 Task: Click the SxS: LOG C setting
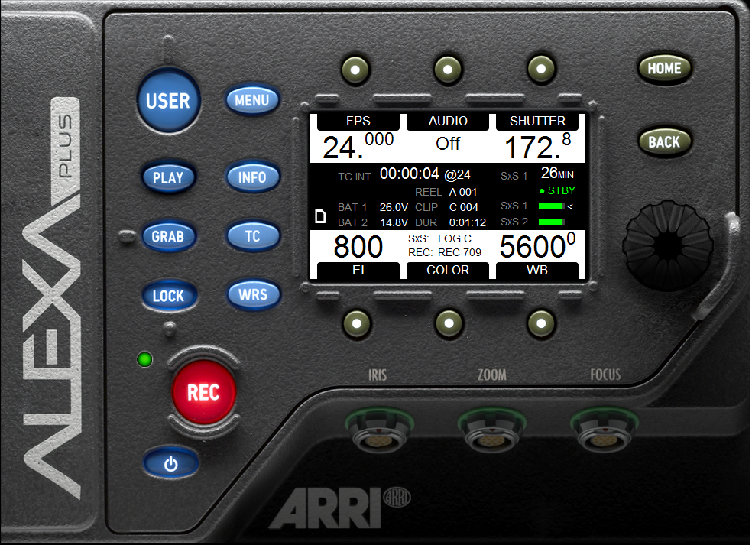(439, 238)
